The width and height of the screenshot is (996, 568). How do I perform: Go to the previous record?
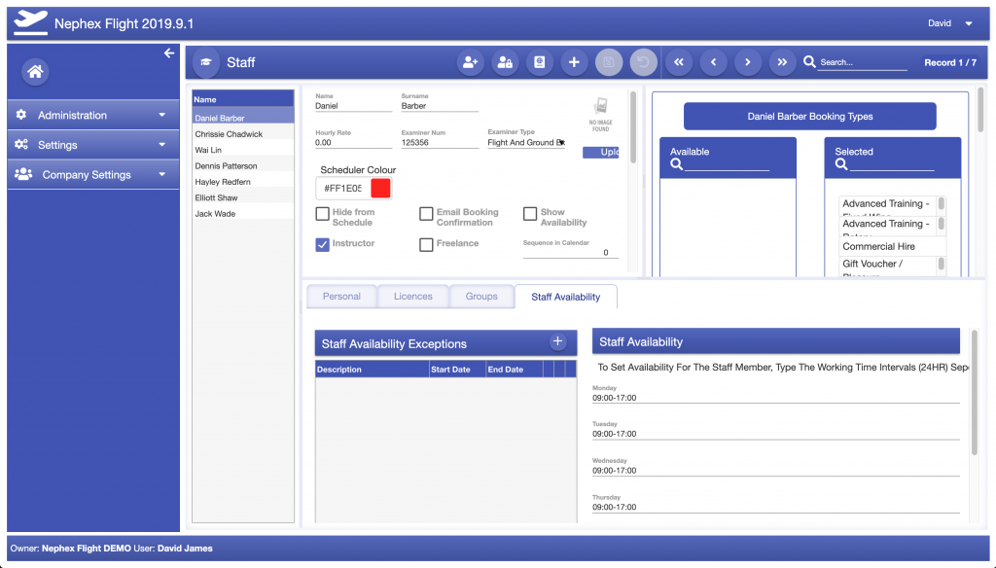[x=713, y=62]
